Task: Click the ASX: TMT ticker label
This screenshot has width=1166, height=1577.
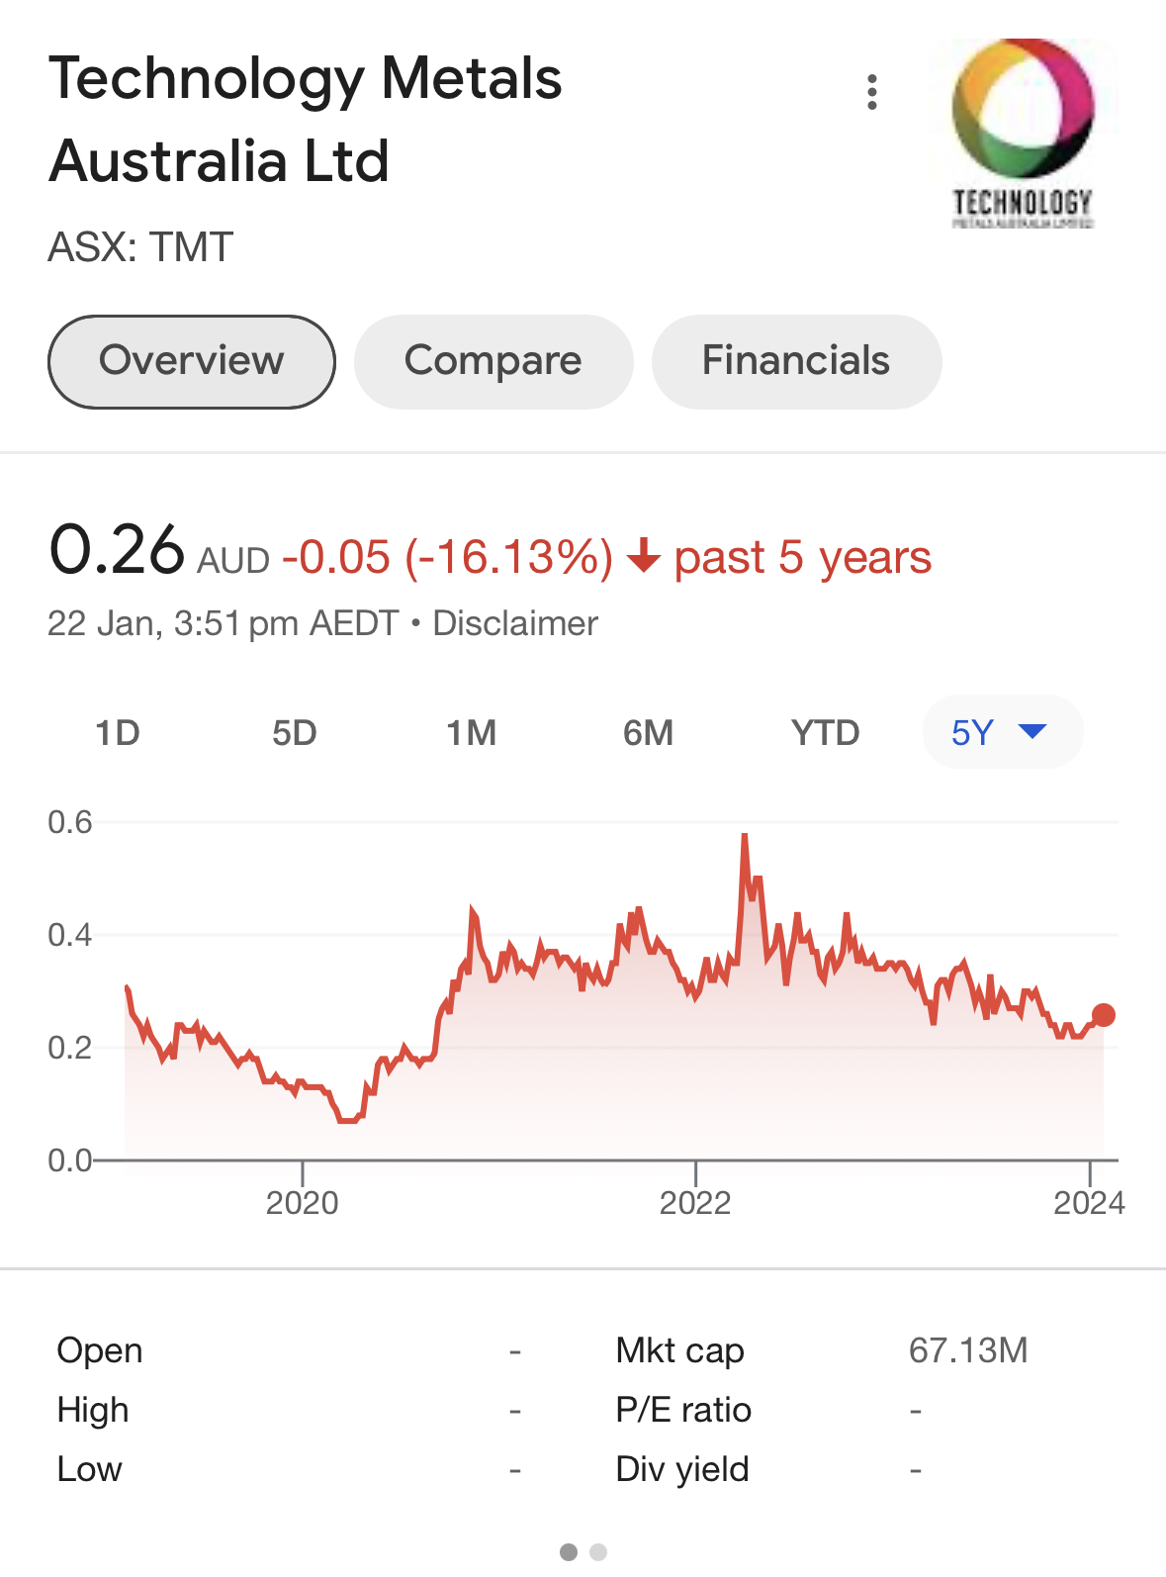Action: 140,247
